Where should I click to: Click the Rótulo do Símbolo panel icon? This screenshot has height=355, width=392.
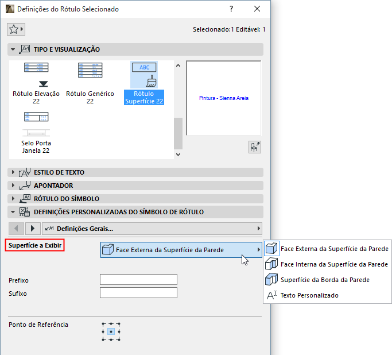click(x=25, y=199)
